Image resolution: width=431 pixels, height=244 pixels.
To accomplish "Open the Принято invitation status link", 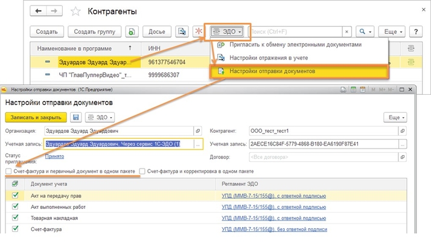I will click(x=55, y=156).
